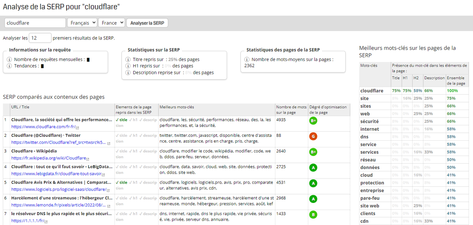Click the A grade badge for LeBigData row
This screenshot has height=225, width=473.
(313, 168)
